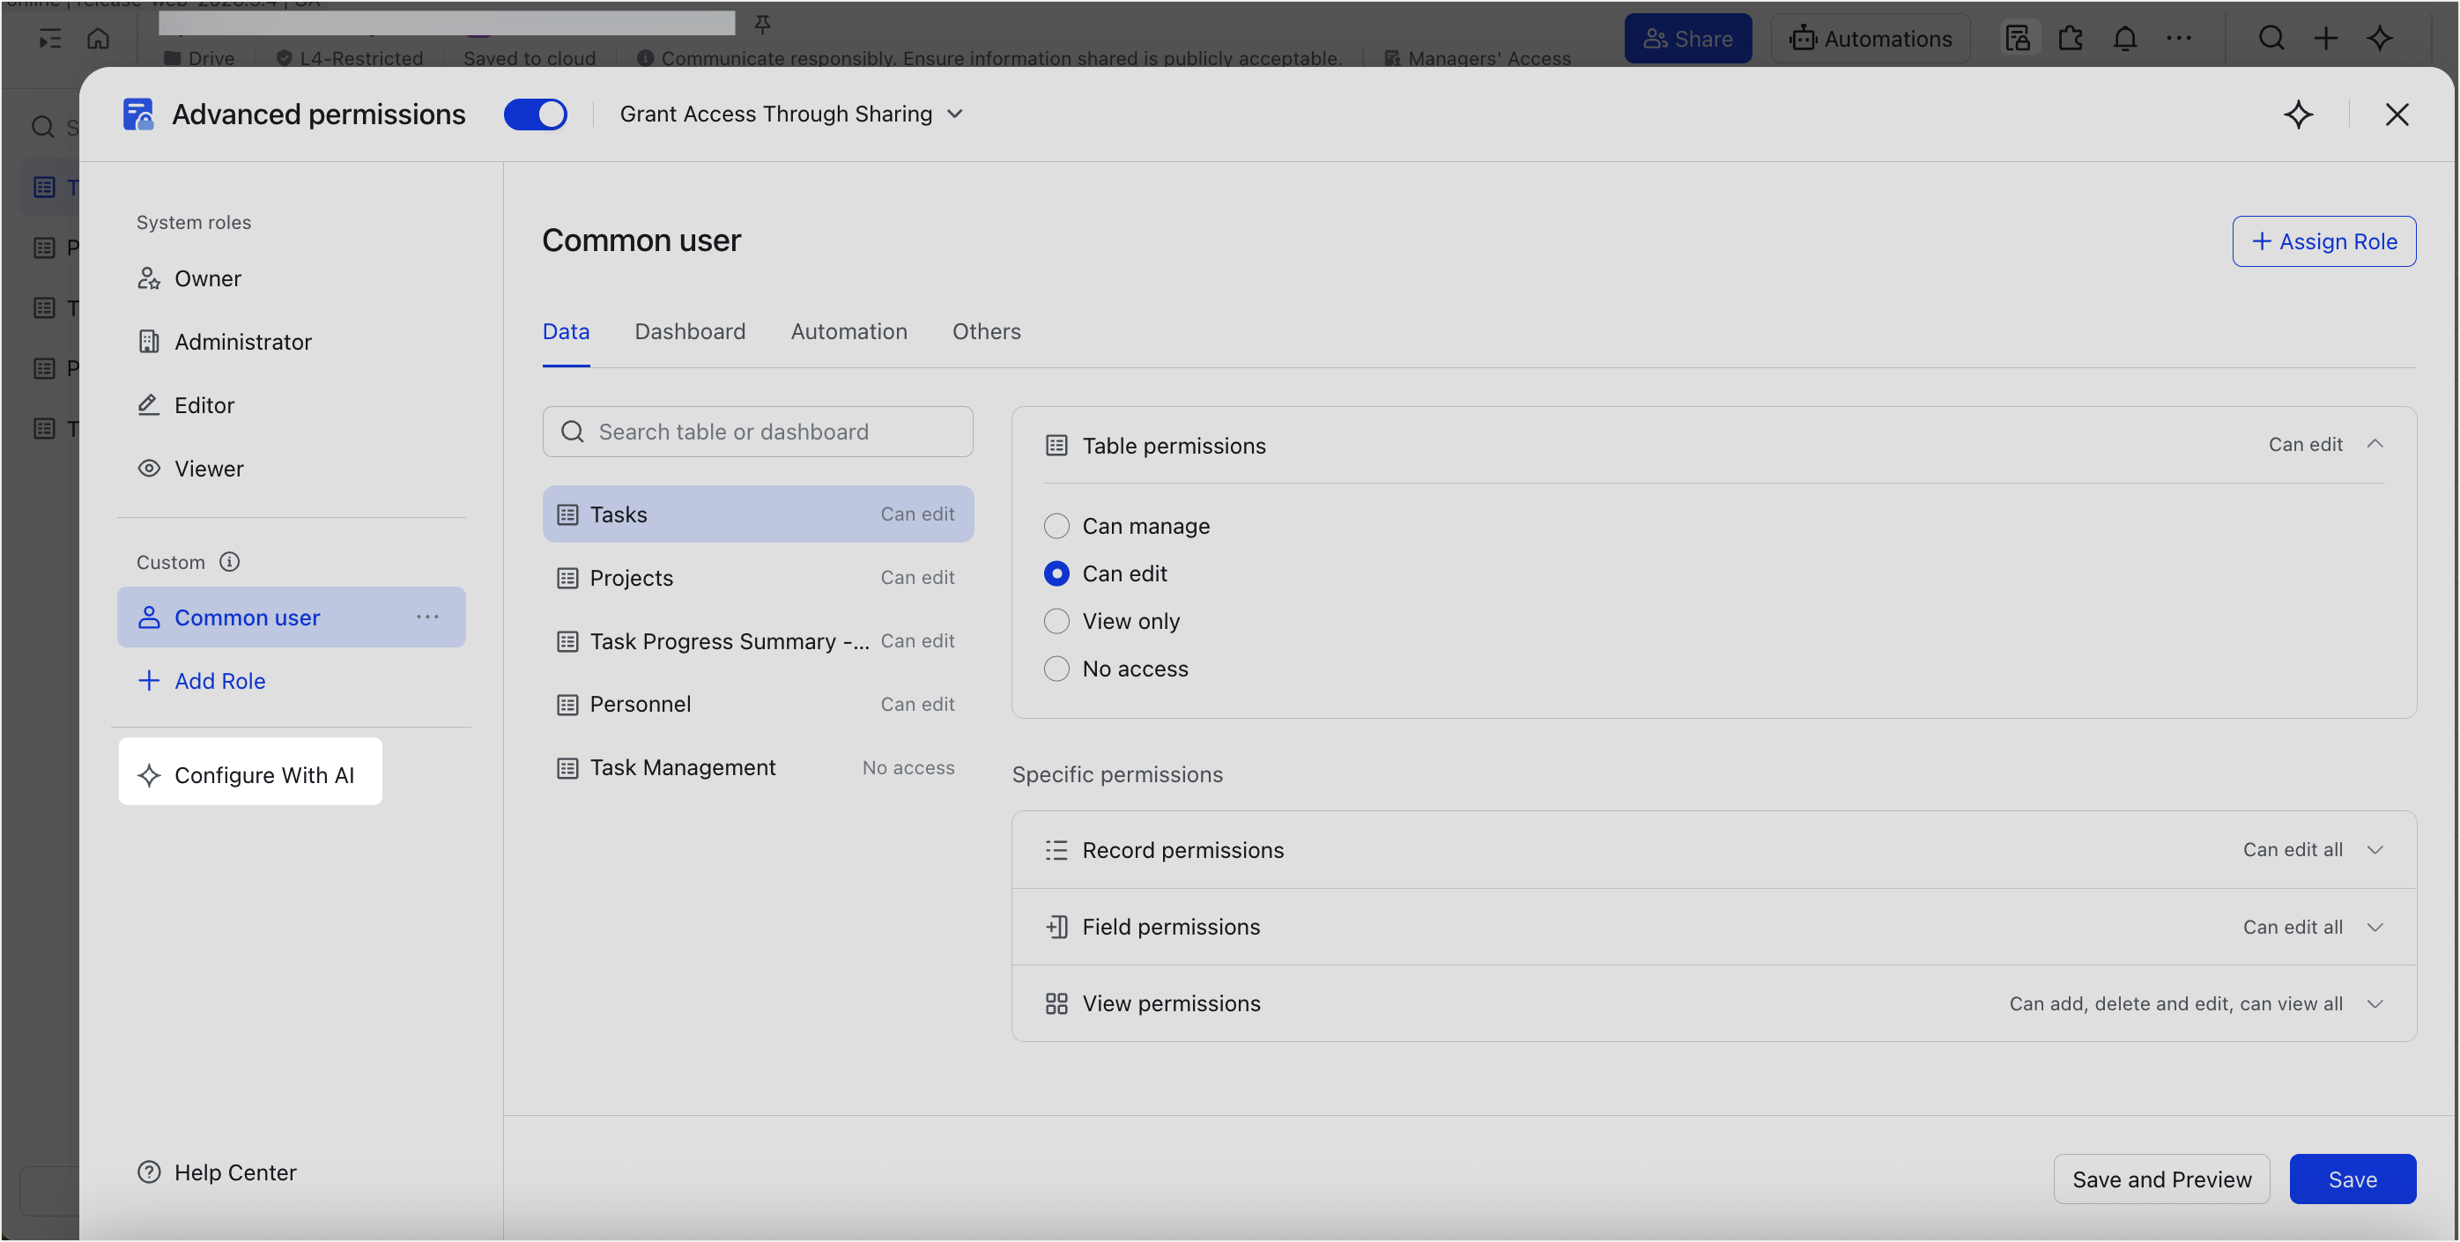This screenshot has height=1242, width=2460.
Task: Click the advanced permissions icon in the top bar
Action: pos(2017,38)
